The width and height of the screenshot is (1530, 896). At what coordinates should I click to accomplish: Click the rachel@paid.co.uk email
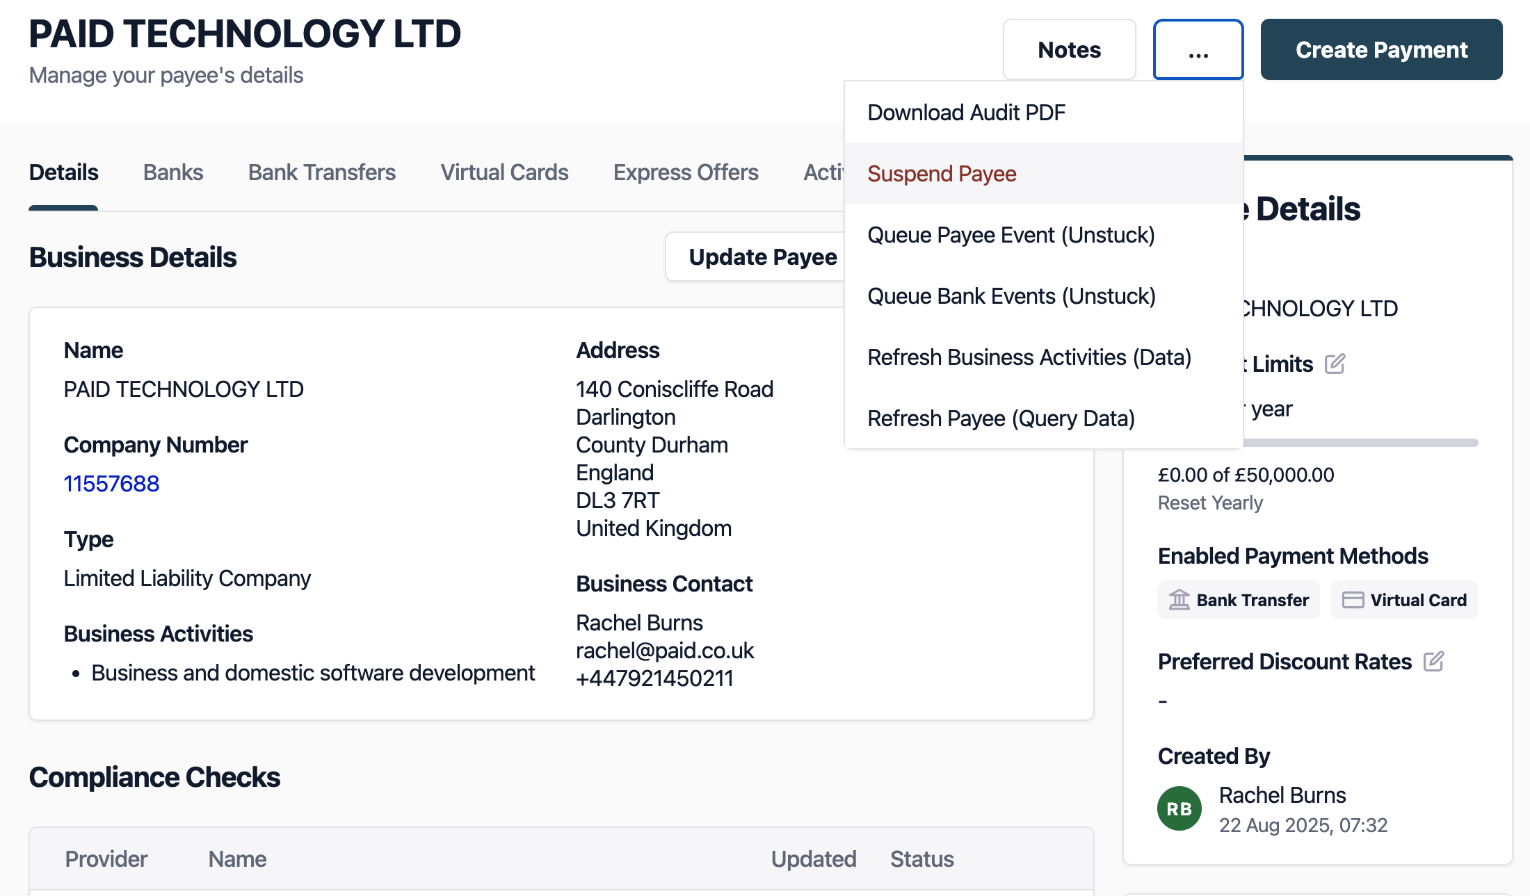pyautogui.click(x=665, y=650)
